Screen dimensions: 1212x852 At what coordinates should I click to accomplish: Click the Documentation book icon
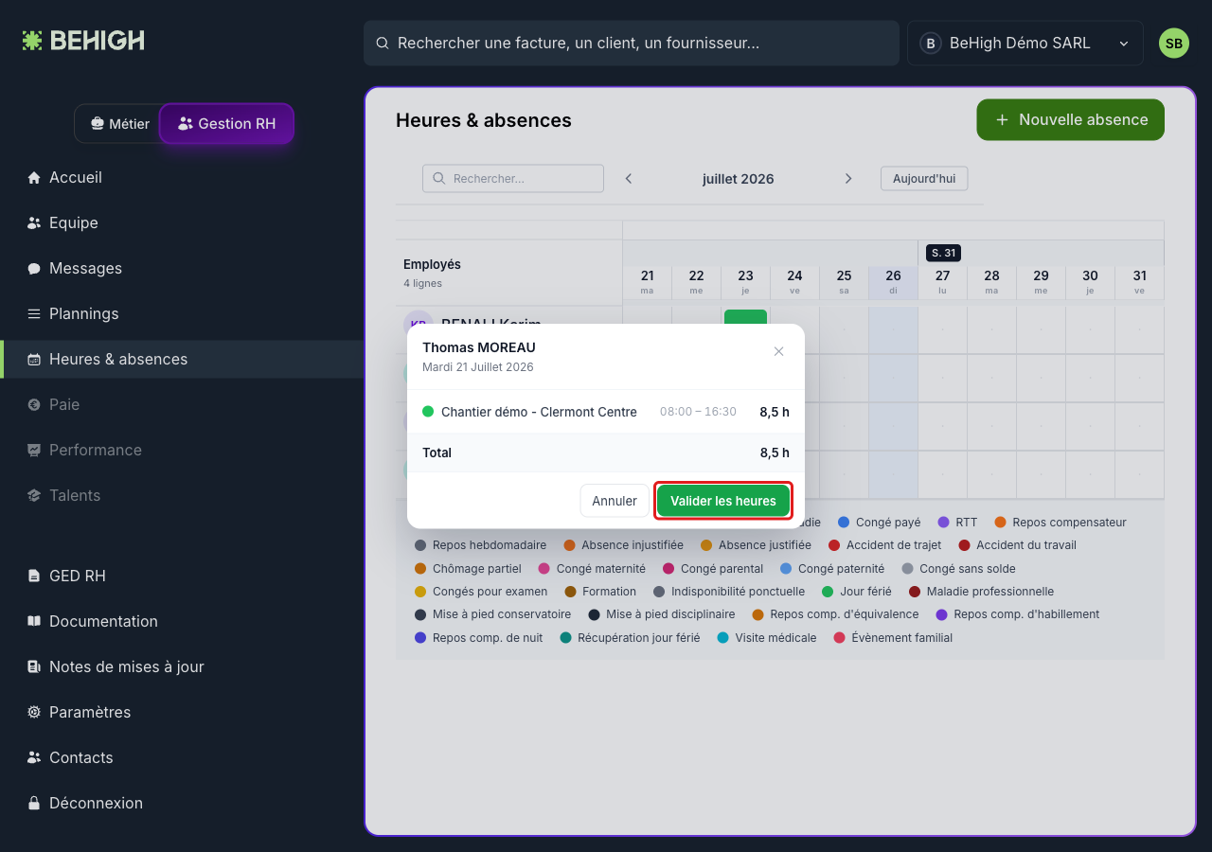pos(34,621)
